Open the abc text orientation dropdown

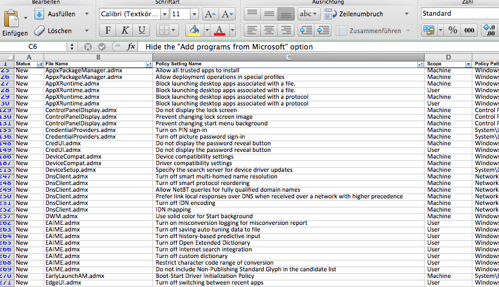pos(308,14)
